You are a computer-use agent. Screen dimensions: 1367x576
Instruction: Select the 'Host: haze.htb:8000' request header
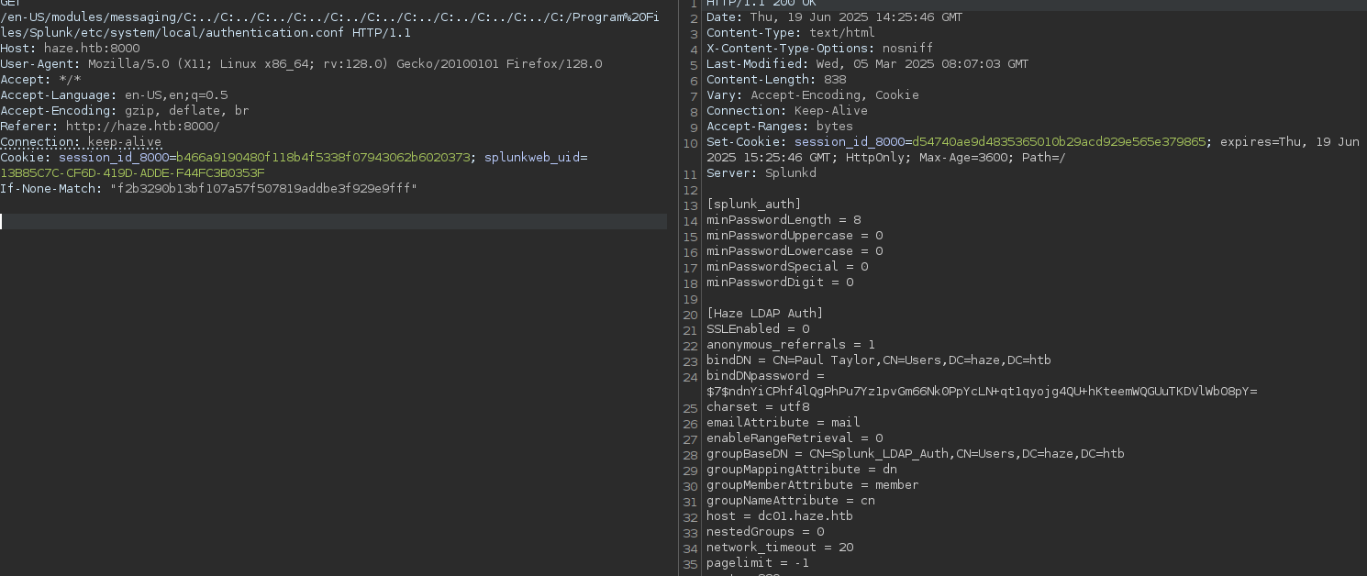point(70,48)
